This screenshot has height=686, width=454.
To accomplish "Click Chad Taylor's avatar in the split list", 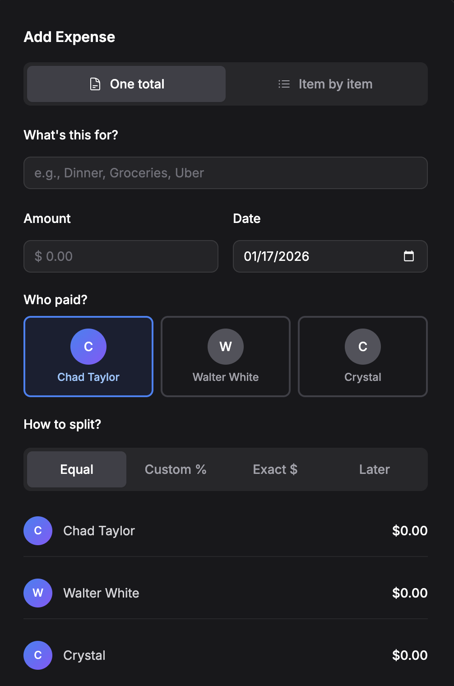I will (38, 531).
